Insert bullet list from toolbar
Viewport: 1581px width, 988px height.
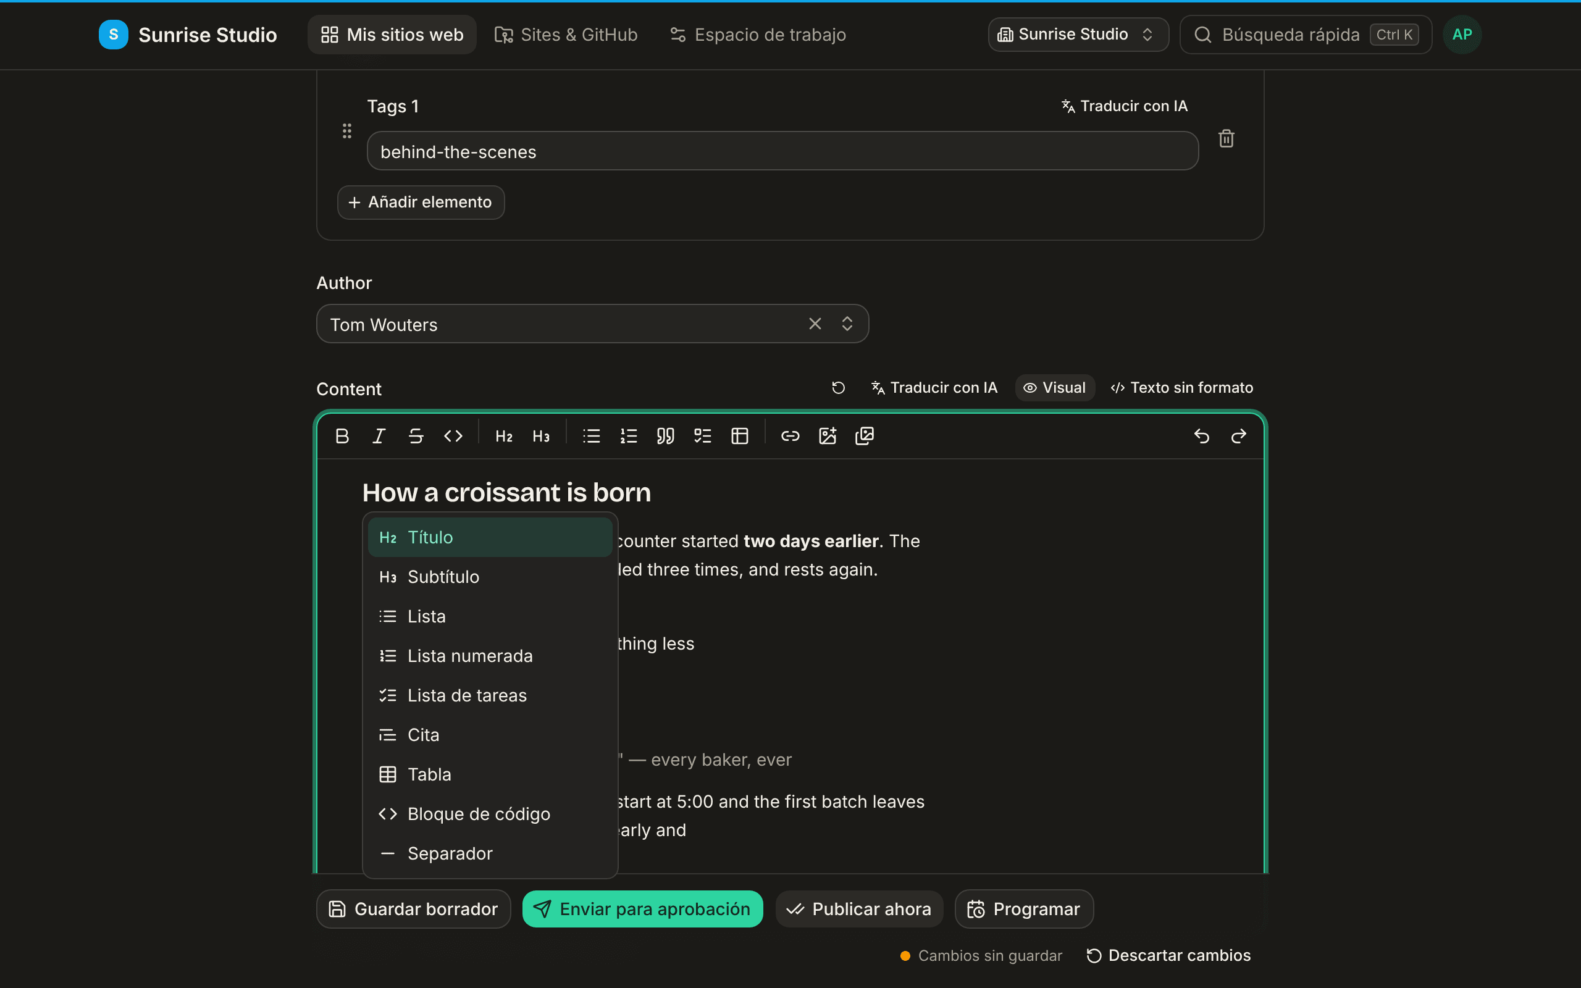(x=591, y=436)
